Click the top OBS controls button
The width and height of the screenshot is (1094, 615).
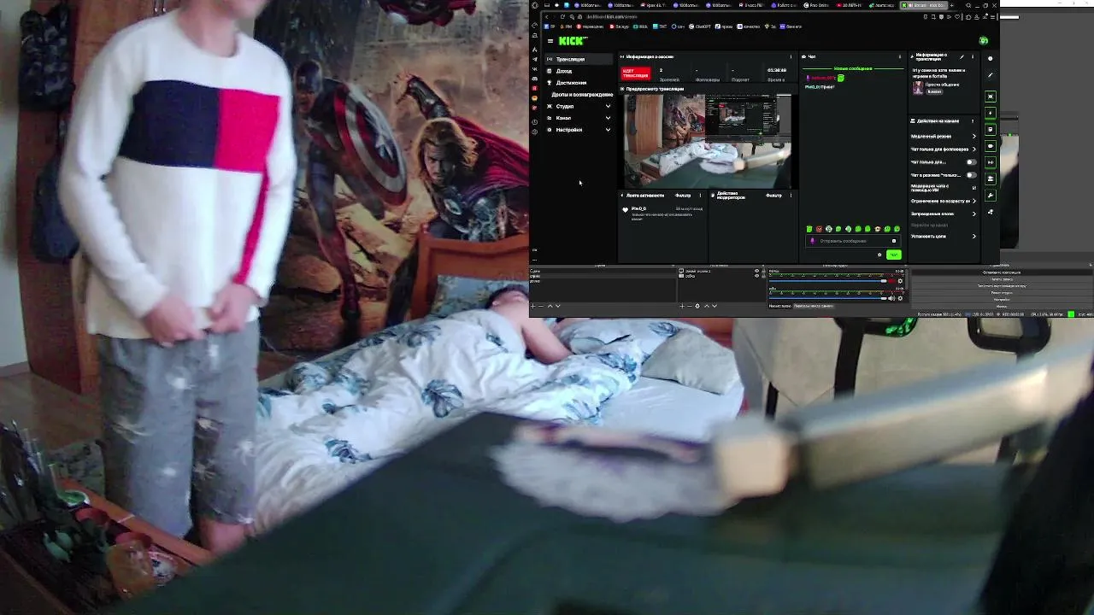(x=1002, y=272)
